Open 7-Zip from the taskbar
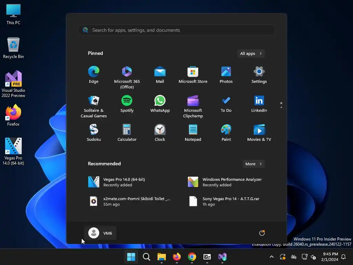Screen dimensions: 353x265 click(x=207, y=257)
